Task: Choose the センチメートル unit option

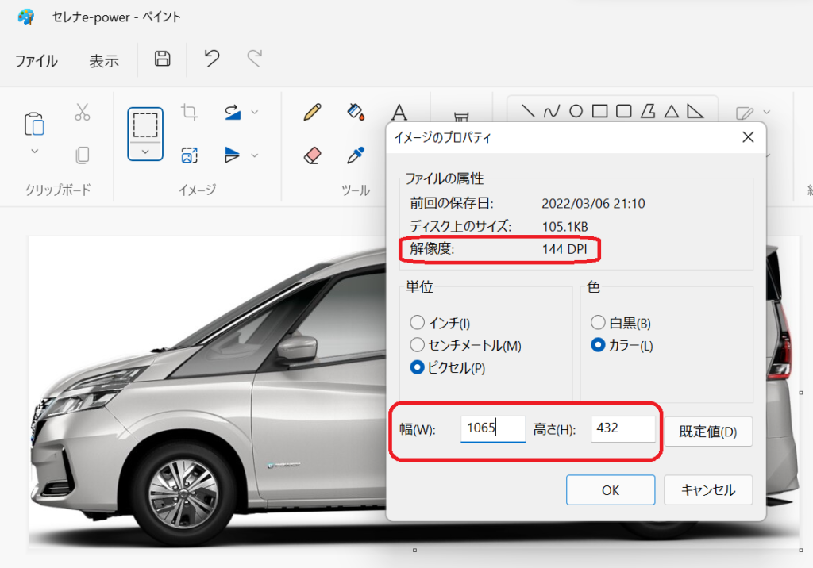Action: coord(417,345)
